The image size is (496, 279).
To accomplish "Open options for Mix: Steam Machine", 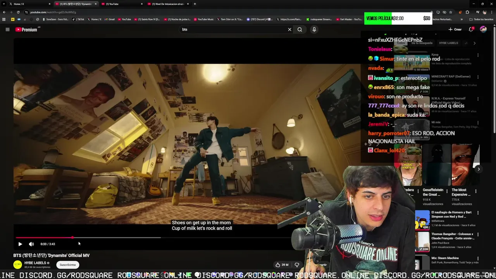I will point(478,258).
